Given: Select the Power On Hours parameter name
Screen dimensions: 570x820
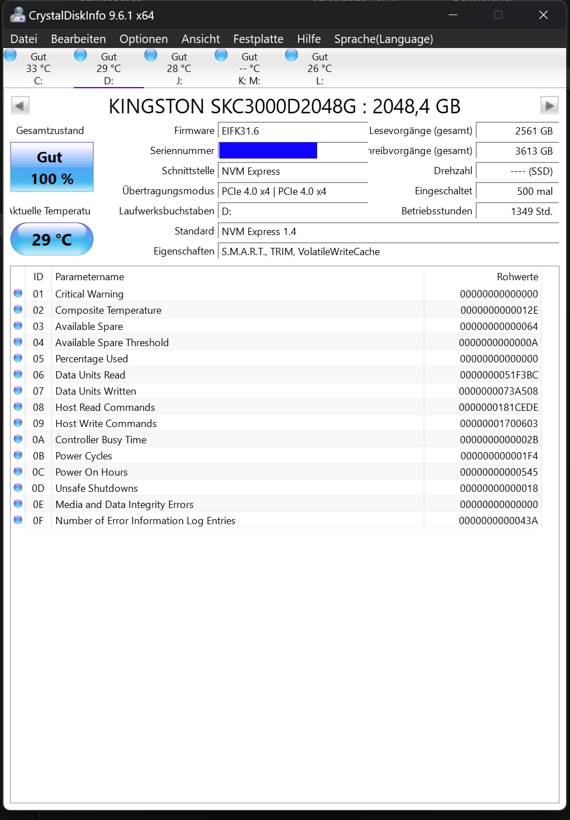Looking at the screenshot, I should (92, 472).
